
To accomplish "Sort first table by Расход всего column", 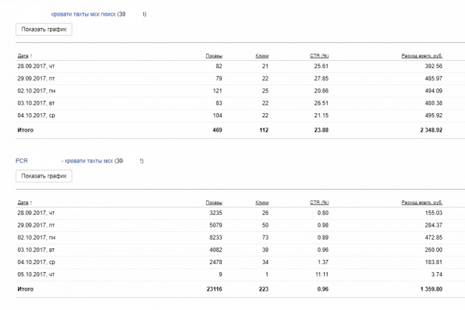I will pyautogui.click(x=422, y=56).
